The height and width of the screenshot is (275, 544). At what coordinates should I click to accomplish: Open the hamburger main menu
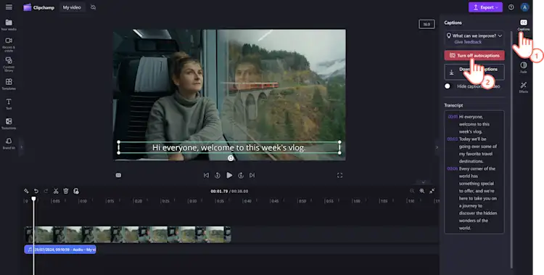coord(9,7)
